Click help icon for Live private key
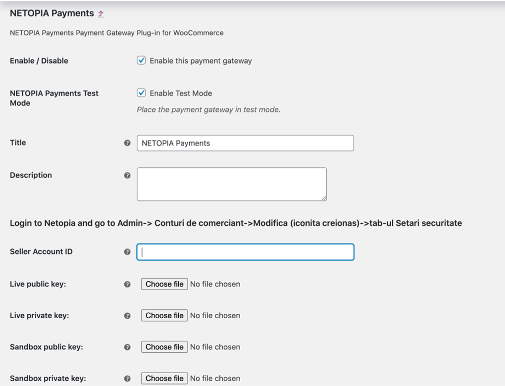The width and height of the screenshot is (505, 386). point(127,316)
